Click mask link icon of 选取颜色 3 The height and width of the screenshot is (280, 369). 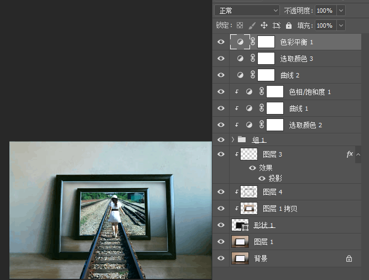253,58
